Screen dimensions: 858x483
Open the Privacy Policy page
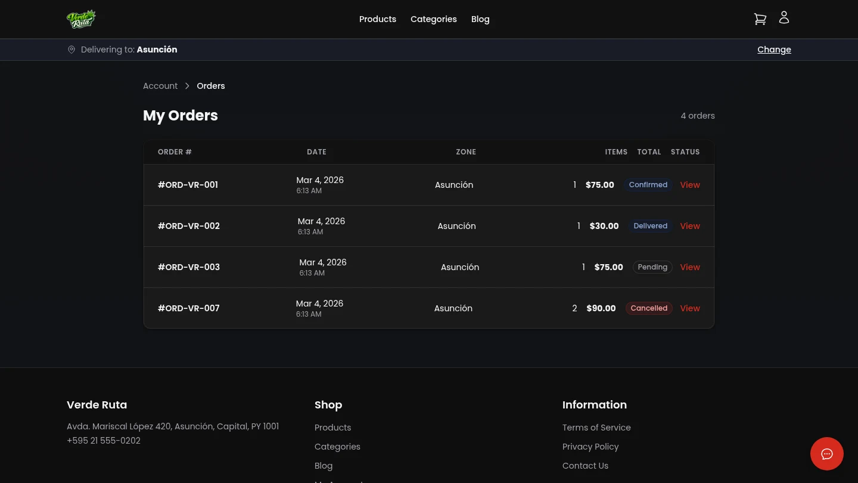coord(590,447)
